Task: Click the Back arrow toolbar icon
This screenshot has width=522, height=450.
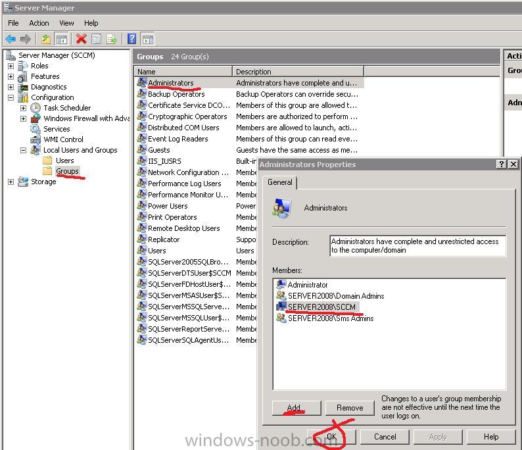Action: pyautogui.click(x=11, y=39)
